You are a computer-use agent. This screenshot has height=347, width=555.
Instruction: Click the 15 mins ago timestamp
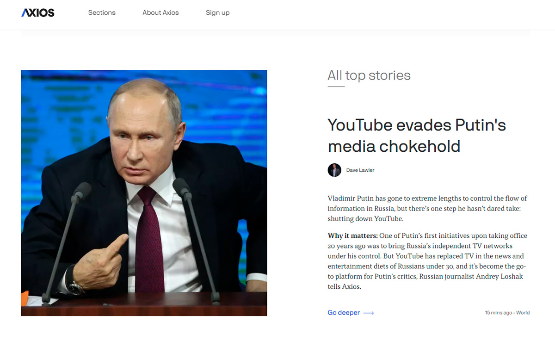click(499, 313)
